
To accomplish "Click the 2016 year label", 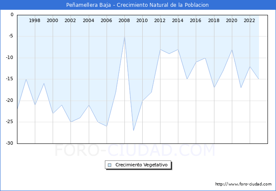I will pyautogui.click(x=195, y=20).
